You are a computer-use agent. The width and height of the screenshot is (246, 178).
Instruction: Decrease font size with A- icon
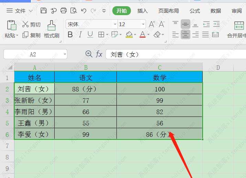(162, 24)
